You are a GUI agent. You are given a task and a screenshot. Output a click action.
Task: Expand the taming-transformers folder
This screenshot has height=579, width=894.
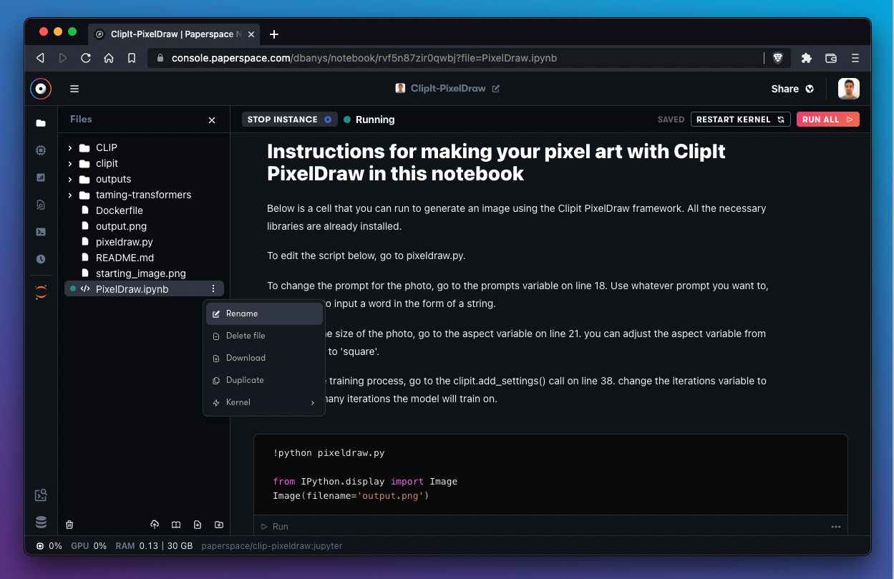pyautogui.click(x=70, y=195)
